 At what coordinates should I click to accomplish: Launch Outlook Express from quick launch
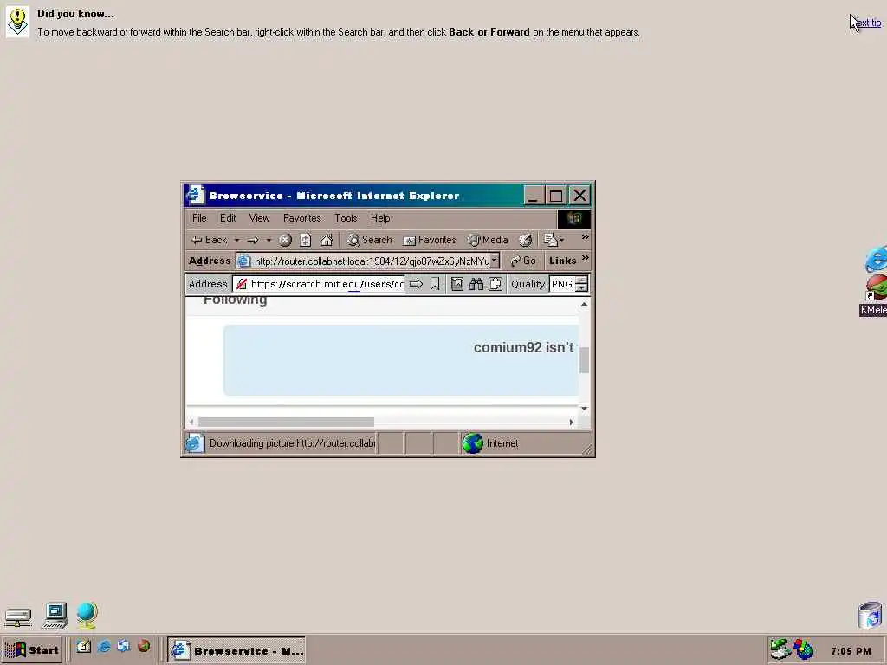(x=123, y=646)
